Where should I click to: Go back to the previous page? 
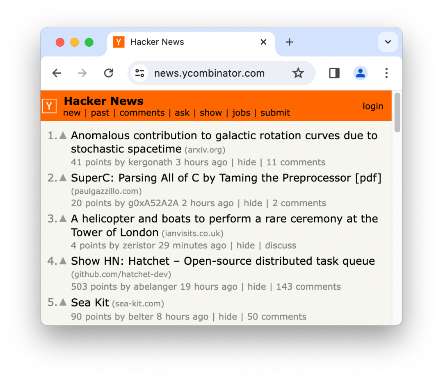click(x=57, y=73)
